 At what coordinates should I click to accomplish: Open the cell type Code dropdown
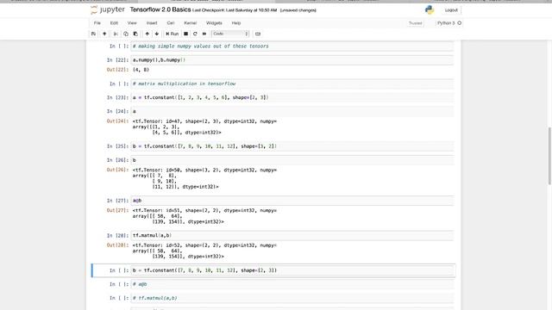[x=230, y=34]
